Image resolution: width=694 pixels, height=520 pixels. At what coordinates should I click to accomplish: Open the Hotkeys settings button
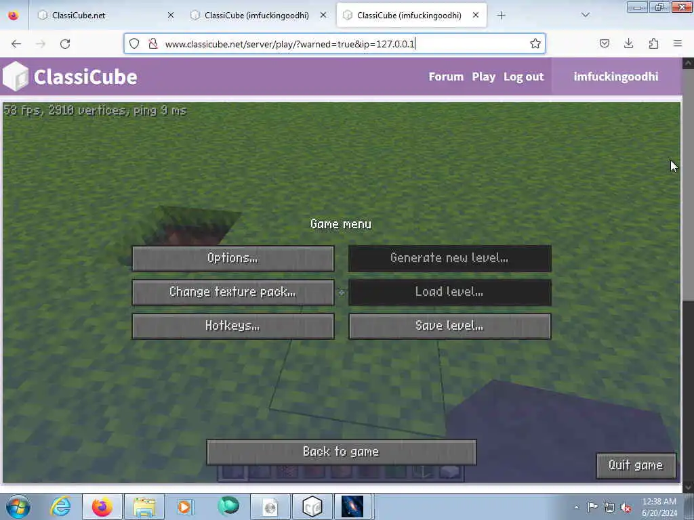233,326
